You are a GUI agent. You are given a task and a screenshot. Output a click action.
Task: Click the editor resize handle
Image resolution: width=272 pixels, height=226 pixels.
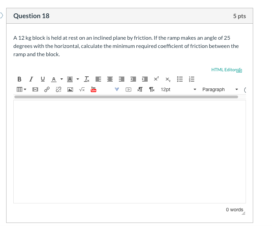244,213
